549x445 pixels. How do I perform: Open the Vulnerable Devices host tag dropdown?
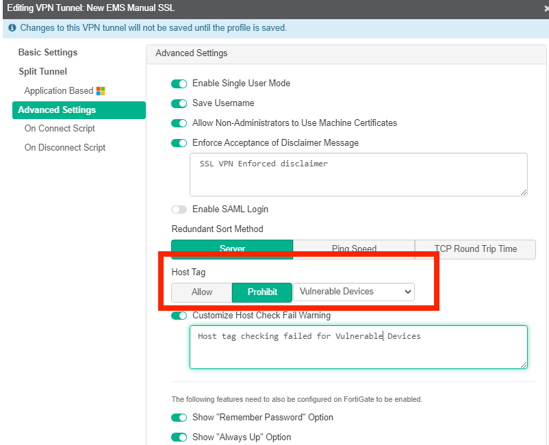(x=354, y=292)
